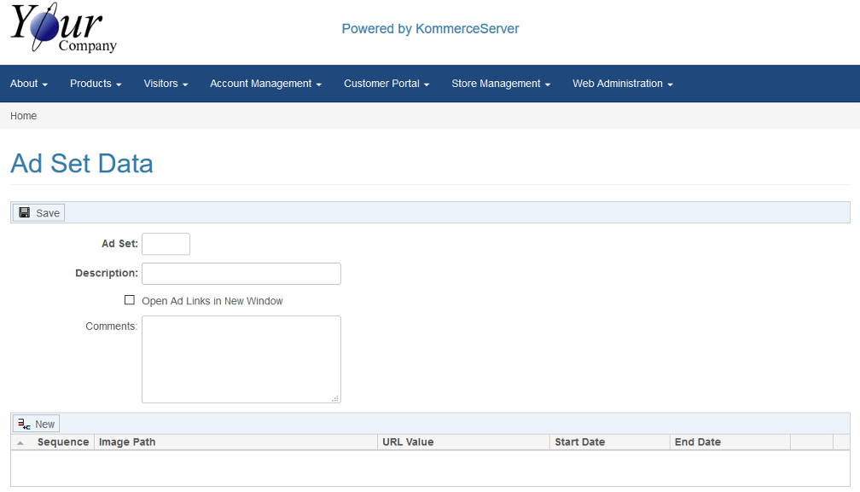Expand the Store Management dropdown
This screenshot has width=860, height=492.
501,84
